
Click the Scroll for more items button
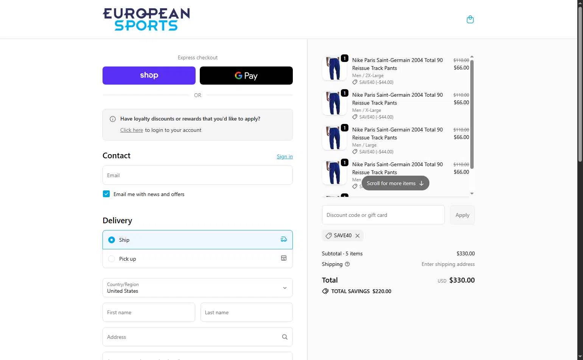pos(395,183)
